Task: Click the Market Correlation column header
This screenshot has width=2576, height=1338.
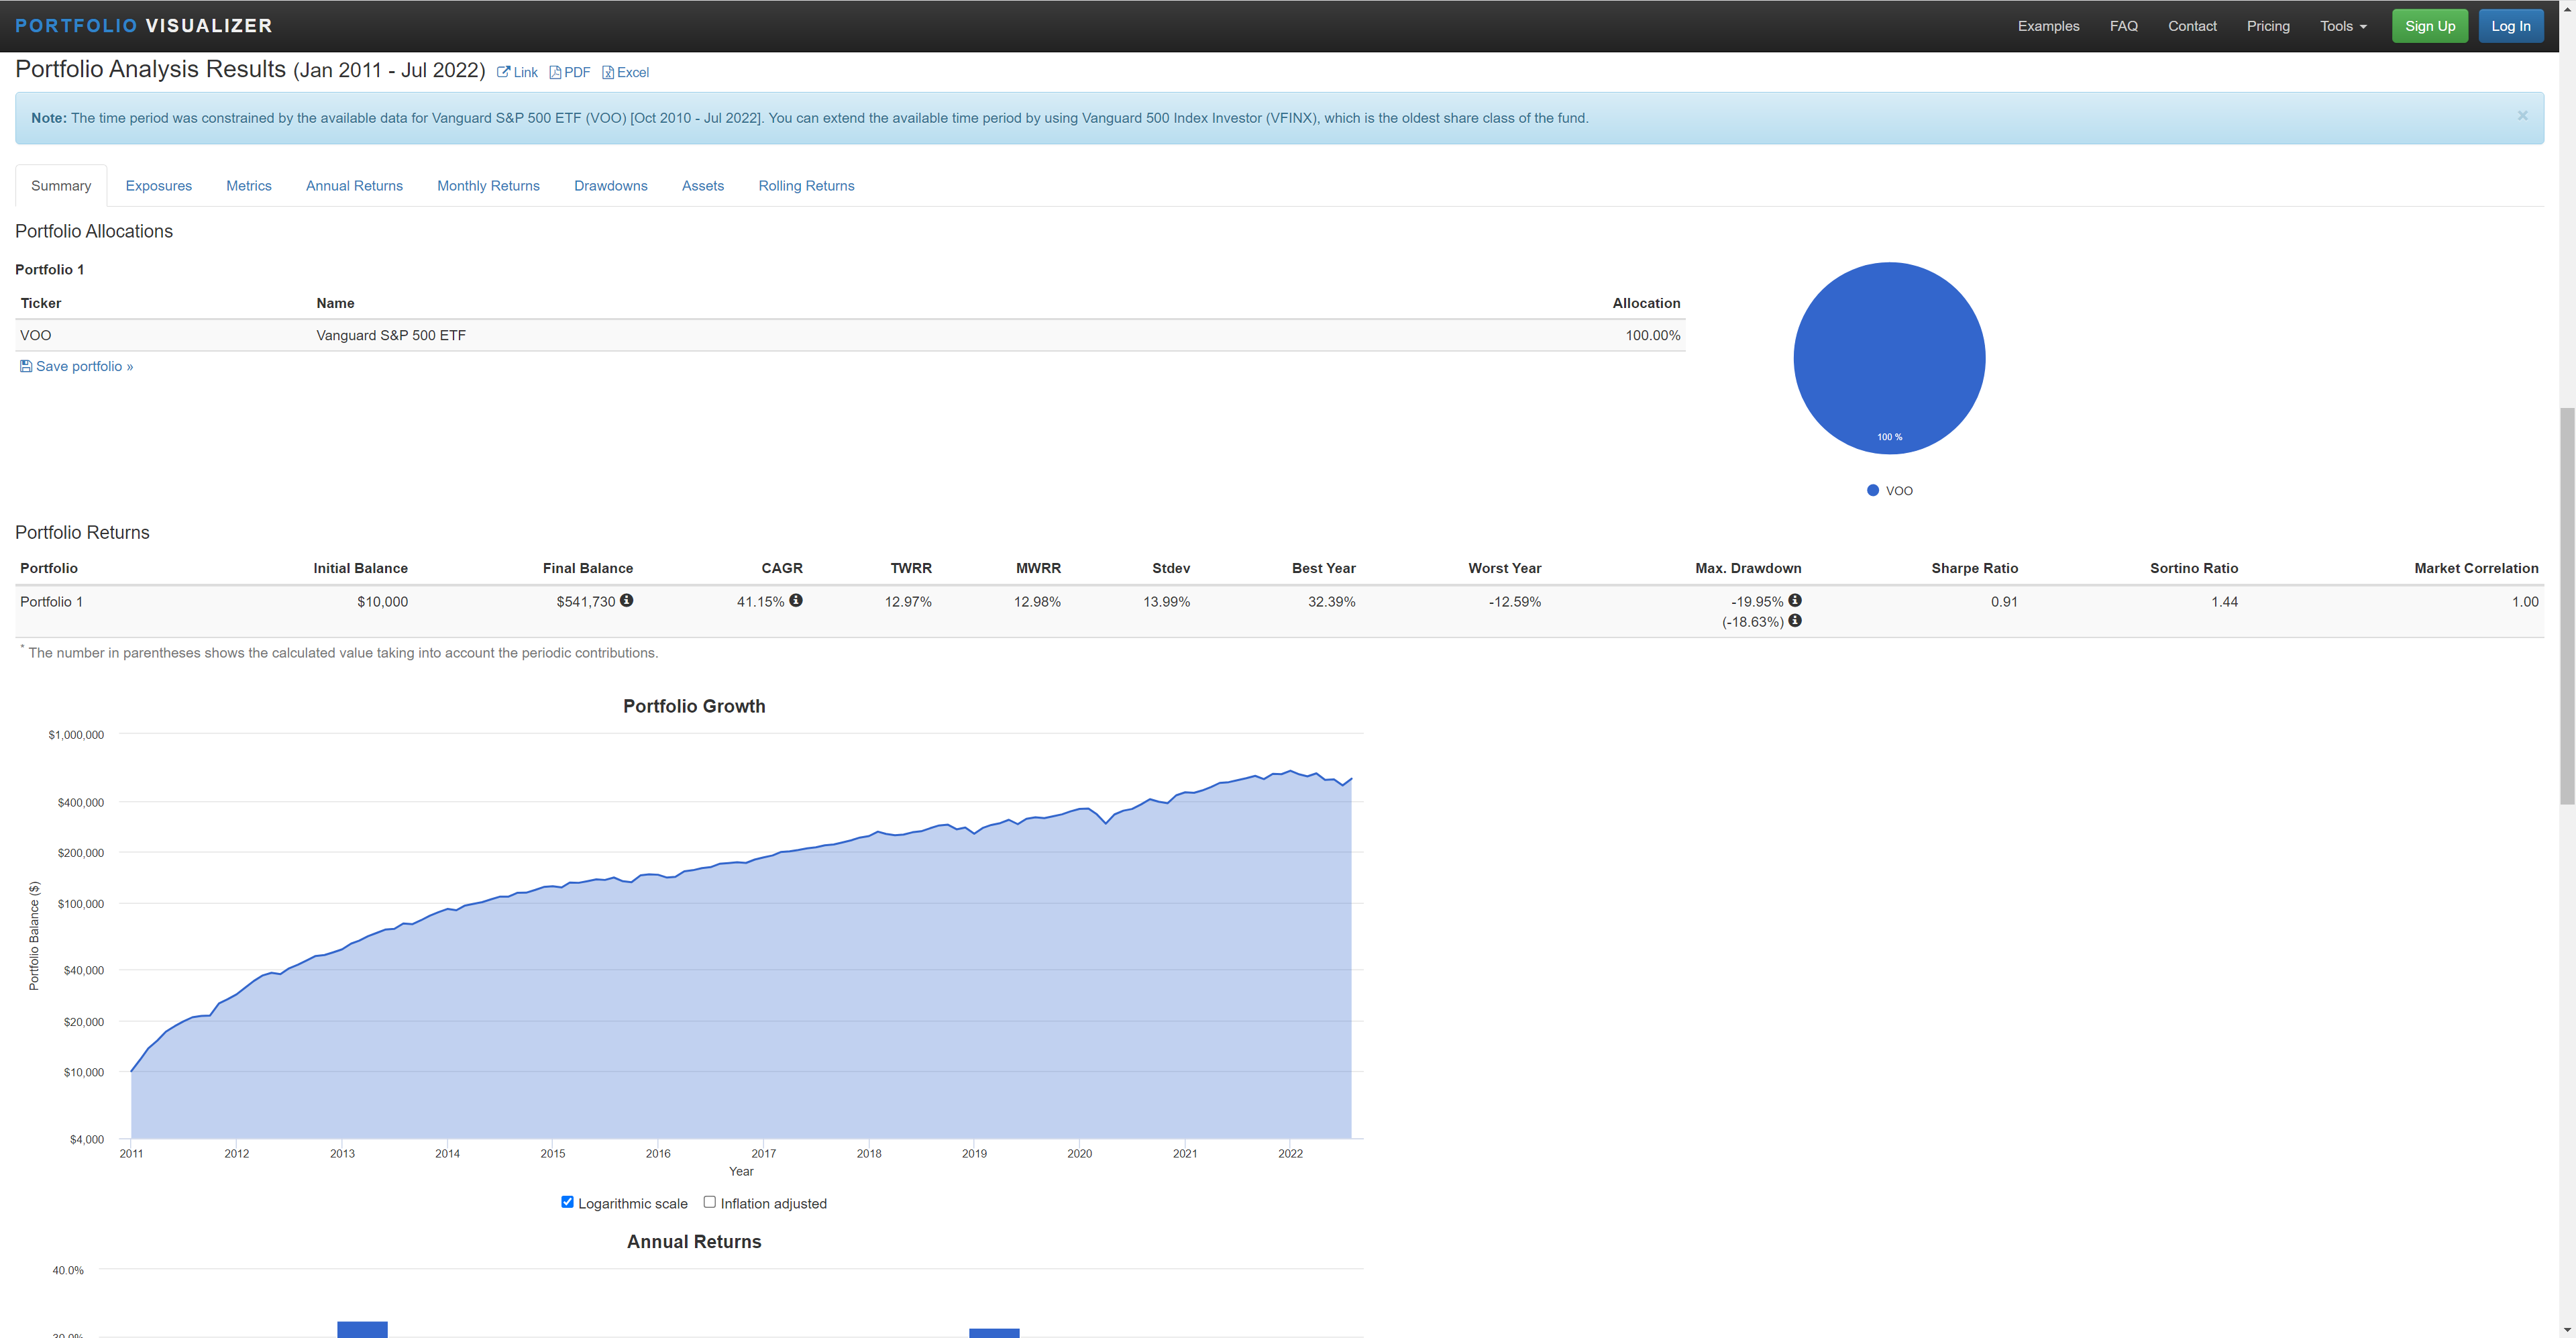Action: coord(2476,568)
